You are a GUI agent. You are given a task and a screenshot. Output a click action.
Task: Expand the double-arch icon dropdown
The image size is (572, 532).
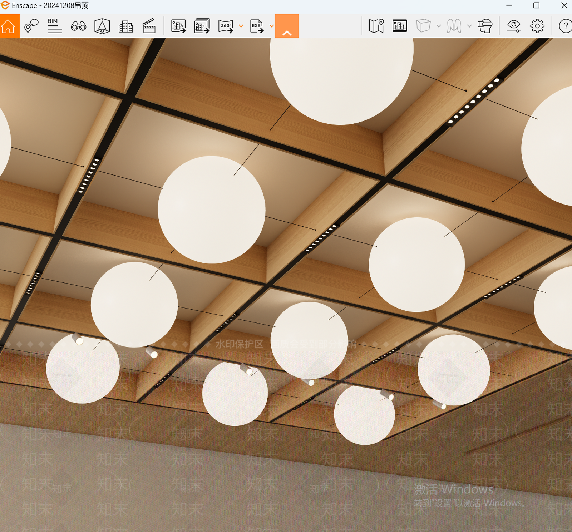469,26
